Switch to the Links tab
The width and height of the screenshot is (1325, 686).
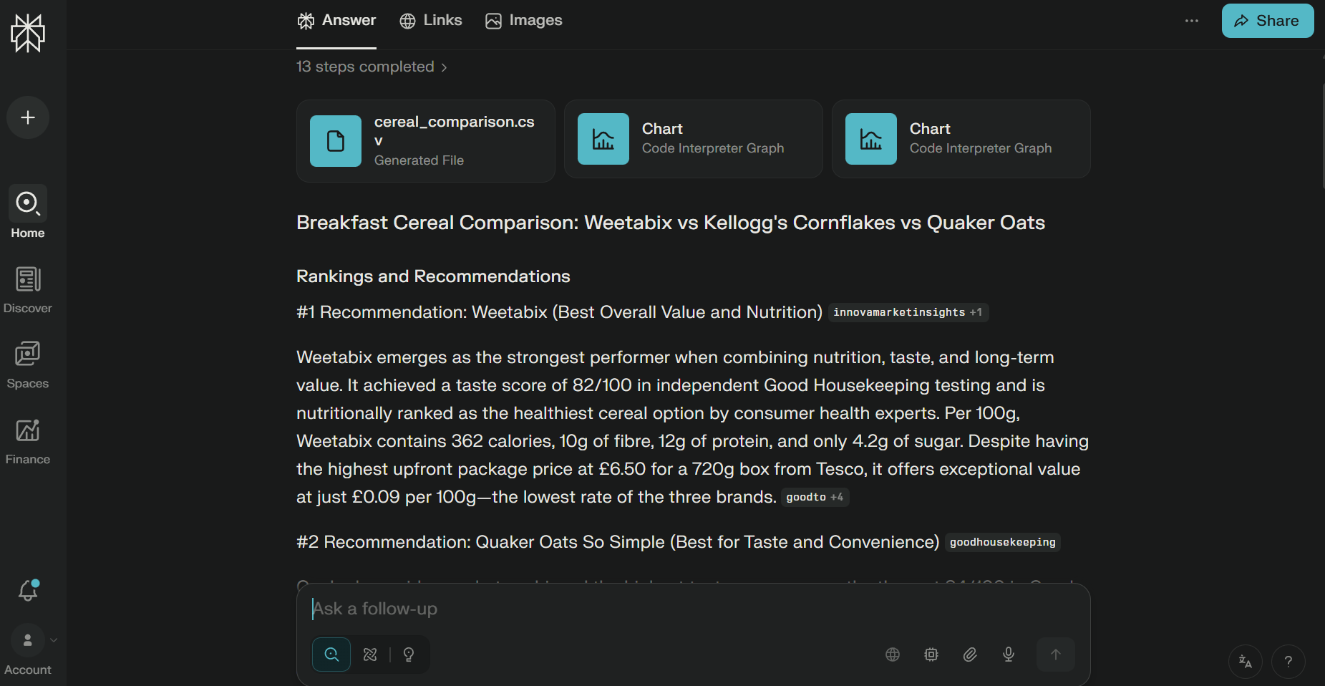pos(431,21)
